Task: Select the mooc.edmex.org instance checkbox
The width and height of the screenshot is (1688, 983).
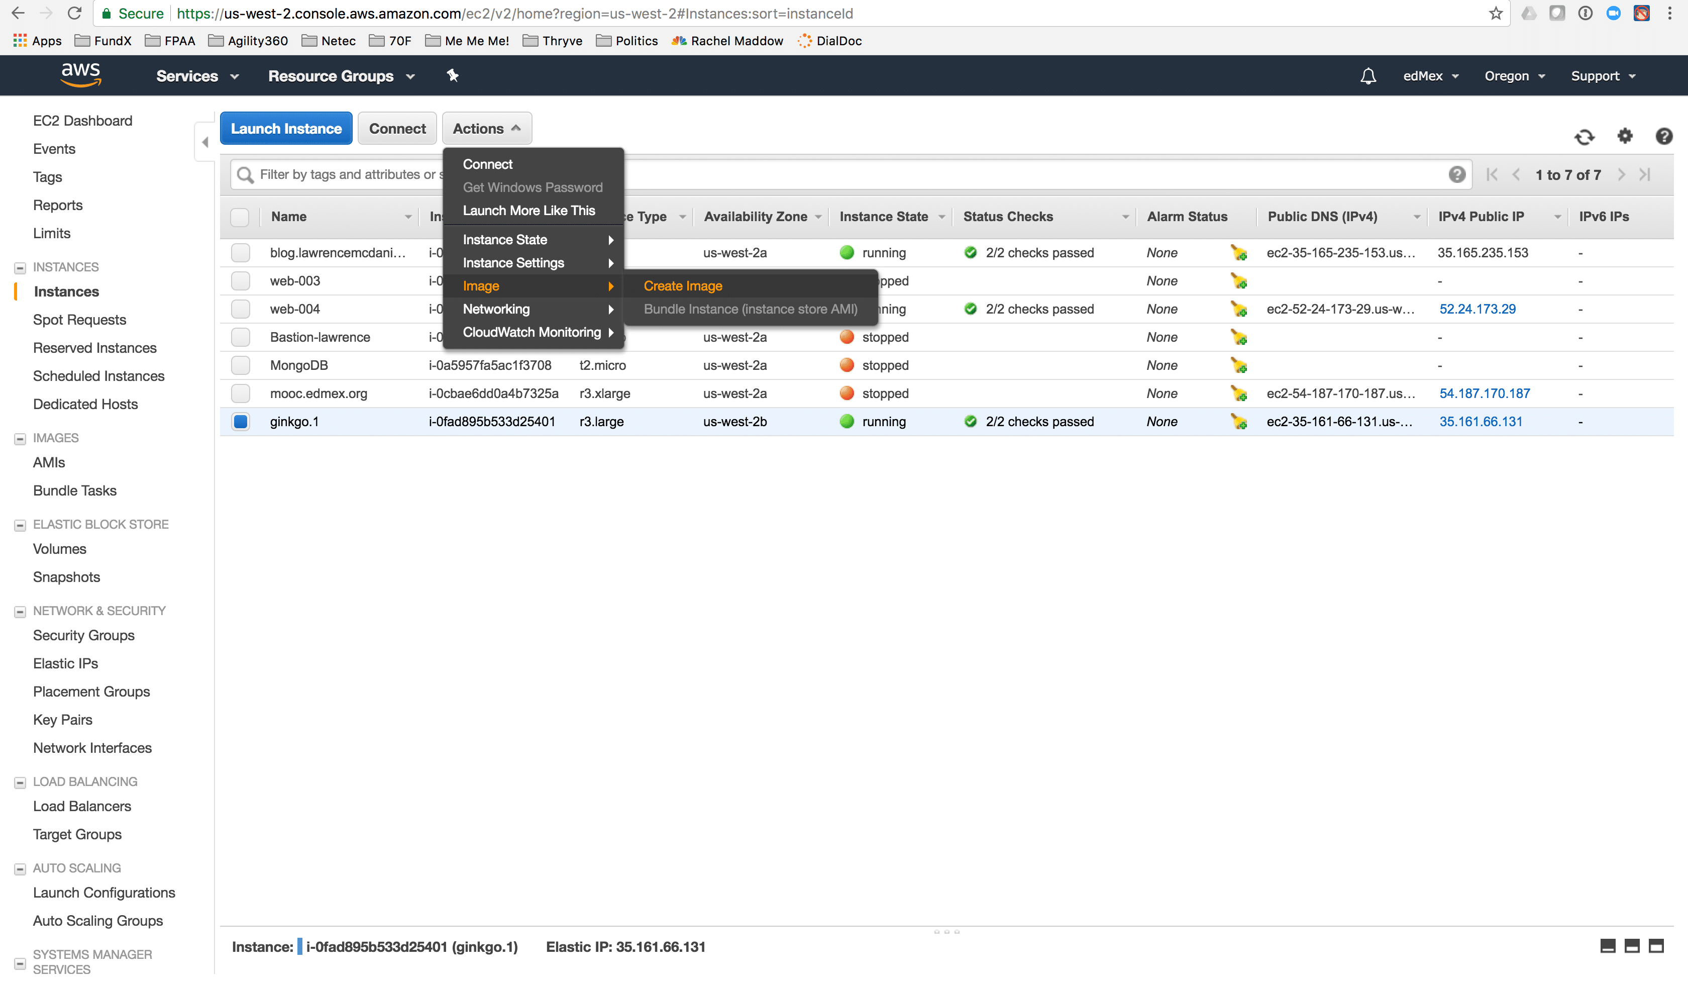Action: point(241,394)
